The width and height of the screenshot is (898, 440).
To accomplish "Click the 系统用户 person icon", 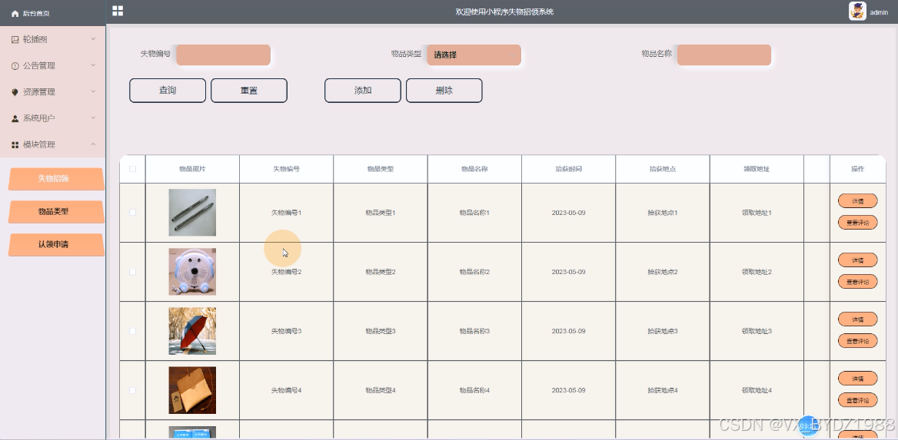I will point(15,118).
